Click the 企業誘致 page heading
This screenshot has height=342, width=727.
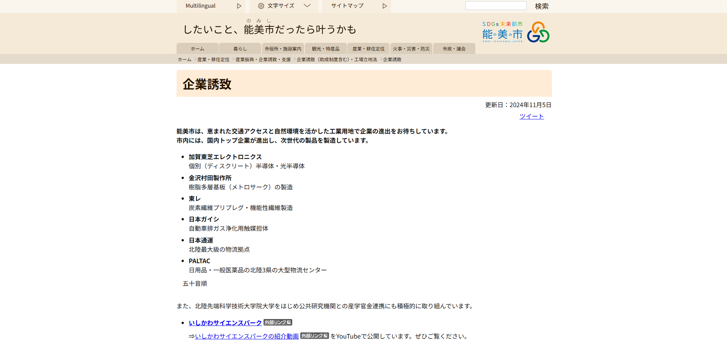click(207, 84)
